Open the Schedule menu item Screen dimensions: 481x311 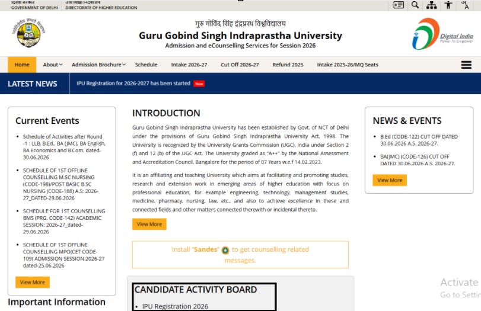[146, 65]
